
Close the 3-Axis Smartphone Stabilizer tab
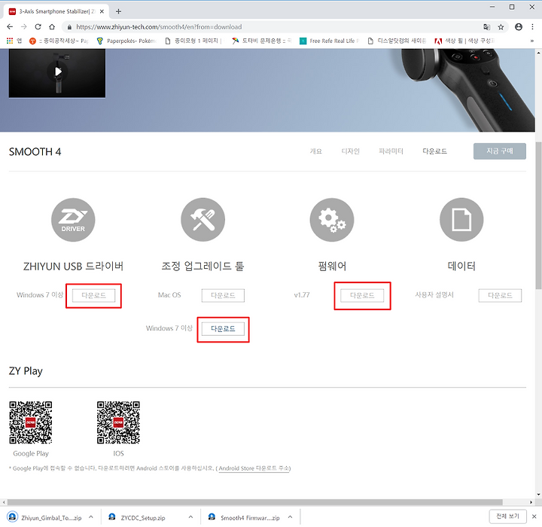coord(102,11)
